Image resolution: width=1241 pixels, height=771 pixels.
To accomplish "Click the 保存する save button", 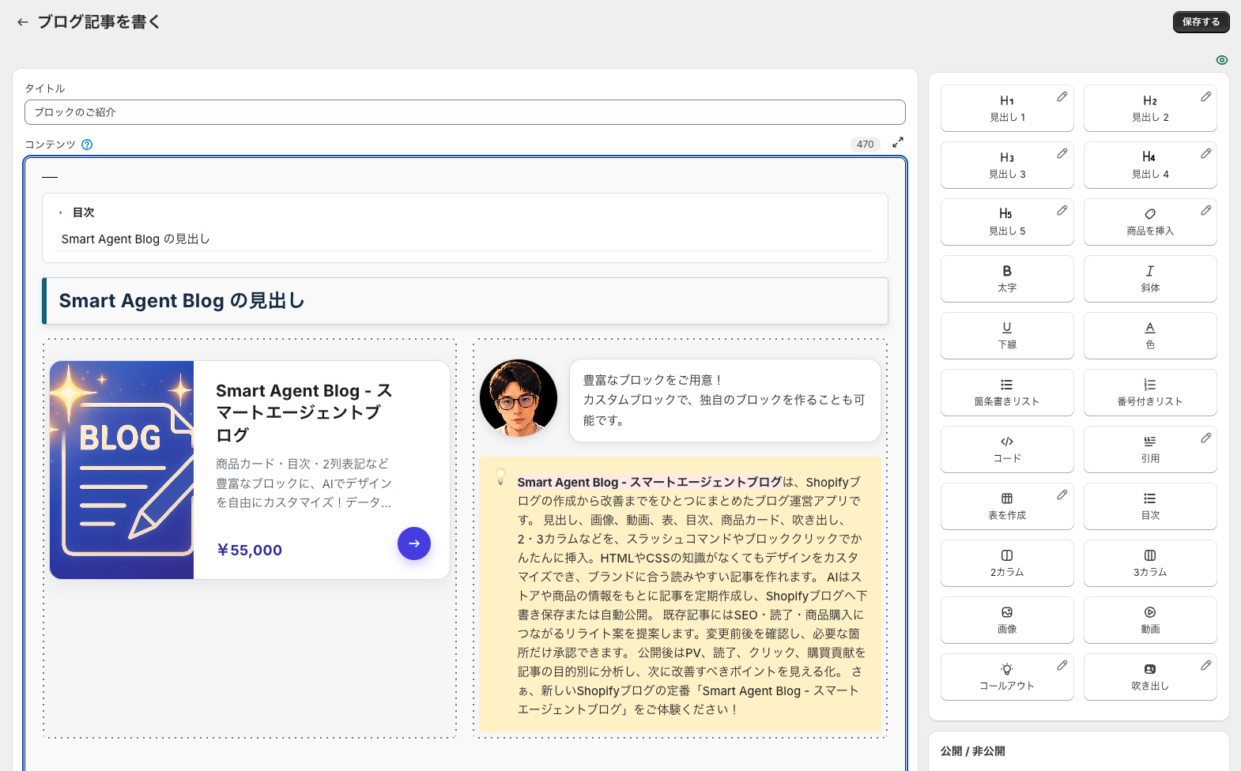I will tap(1201, 22).
